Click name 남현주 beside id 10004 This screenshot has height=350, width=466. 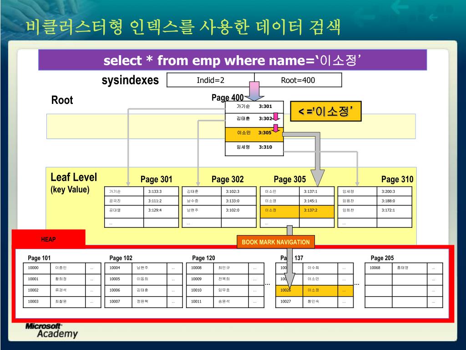click(x=142, y=268)
